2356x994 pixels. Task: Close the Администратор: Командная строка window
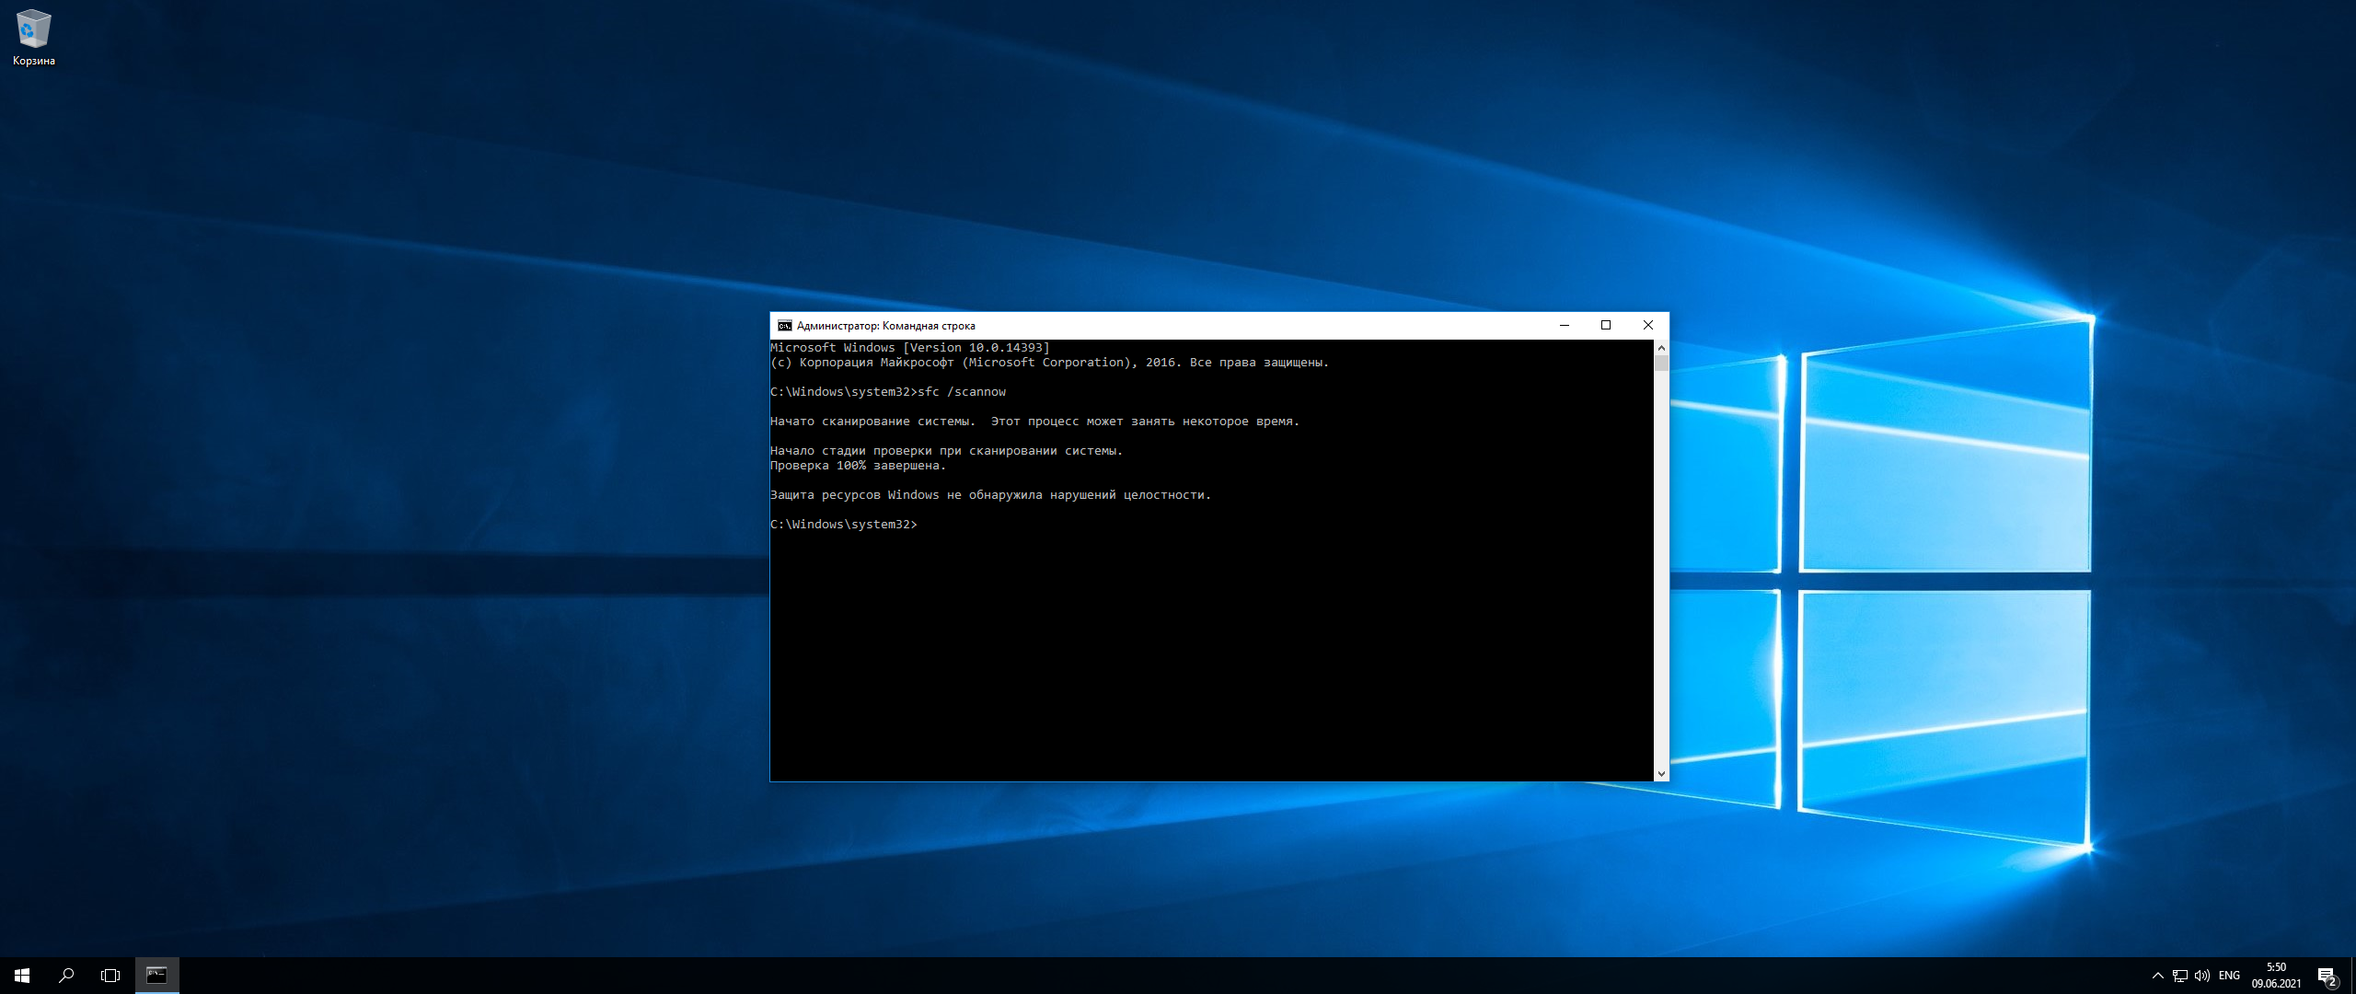point(1648,326)
